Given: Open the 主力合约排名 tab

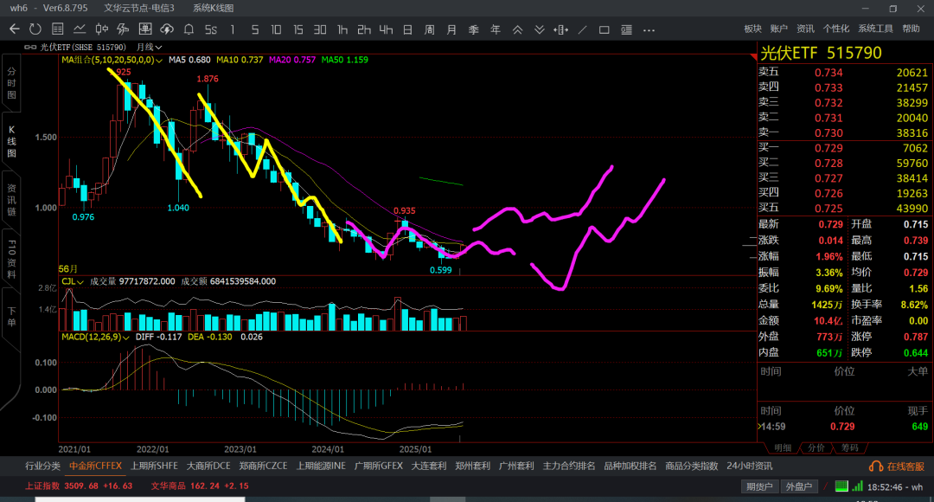Looking at the screenshot, I should 569,467.
